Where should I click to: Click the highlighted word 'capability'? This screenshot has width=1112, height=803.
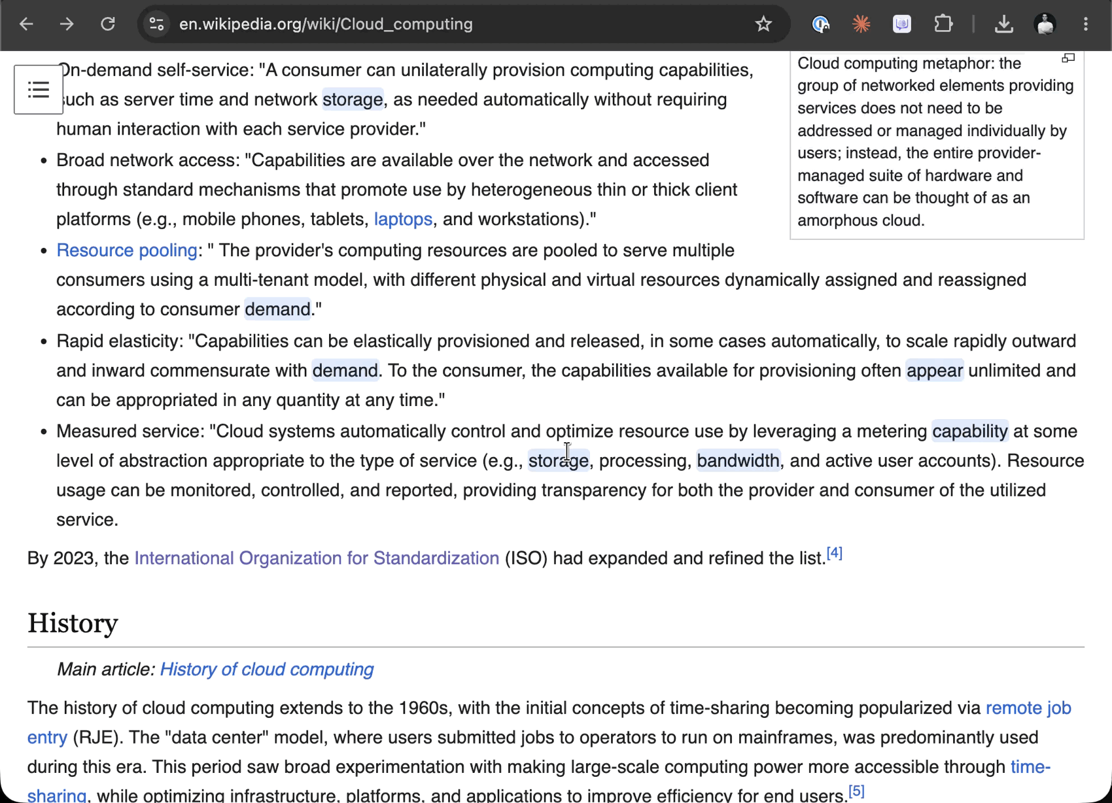point(970,432)
